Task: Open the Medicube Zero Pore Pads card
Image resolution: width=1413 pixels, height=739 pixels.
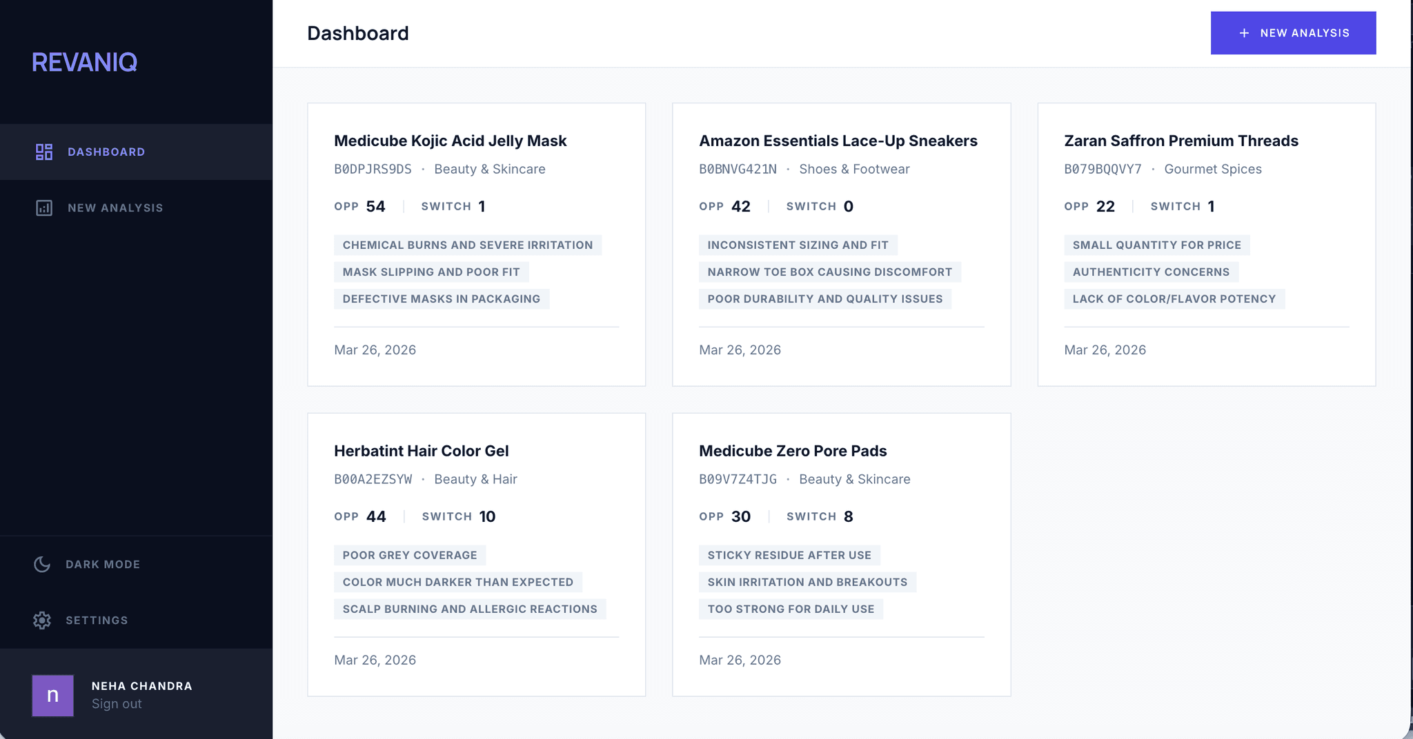Action: click(x=841, y=555)
